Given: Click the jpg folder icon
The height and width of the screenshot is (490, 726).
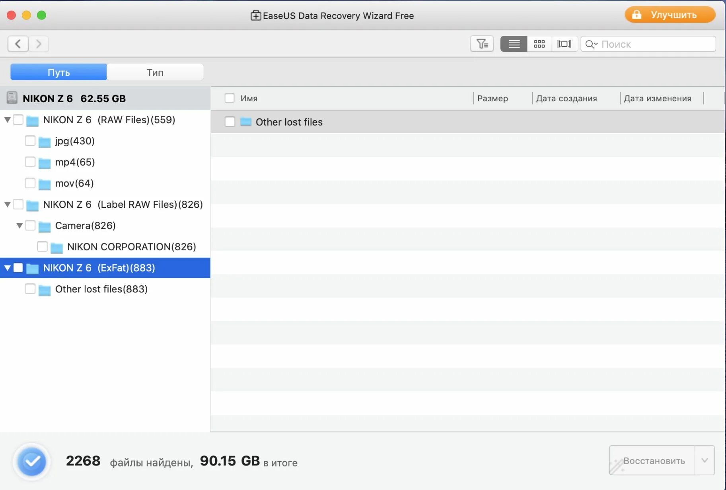Looking at the screenshot, I should pyautogui.click(x=45, y=141).
